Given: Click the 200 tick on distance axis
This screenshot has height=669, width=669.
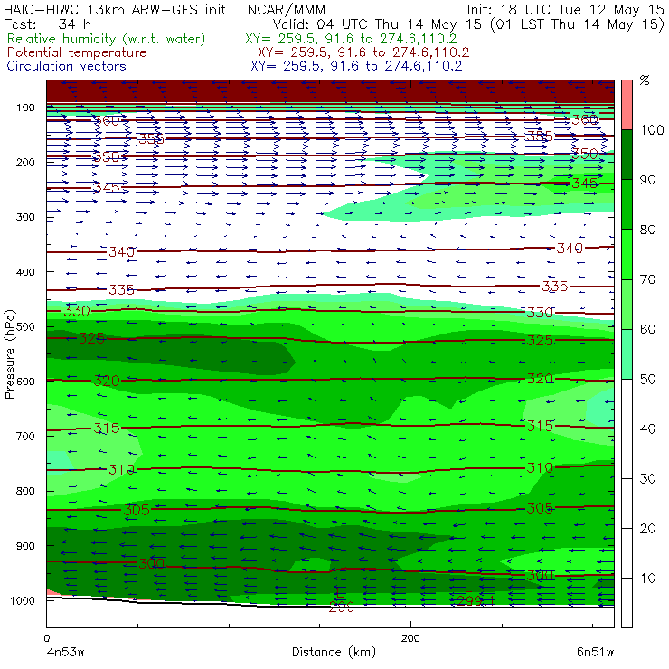Looking at the screenshot, I should click(x=410, y=638).
